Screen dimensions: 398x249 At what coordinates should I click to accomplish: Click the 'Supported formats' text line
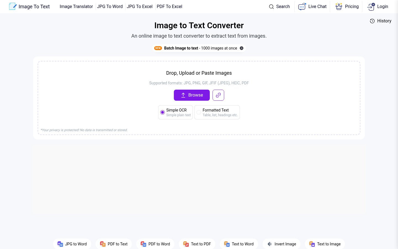(x=199, y=83)
